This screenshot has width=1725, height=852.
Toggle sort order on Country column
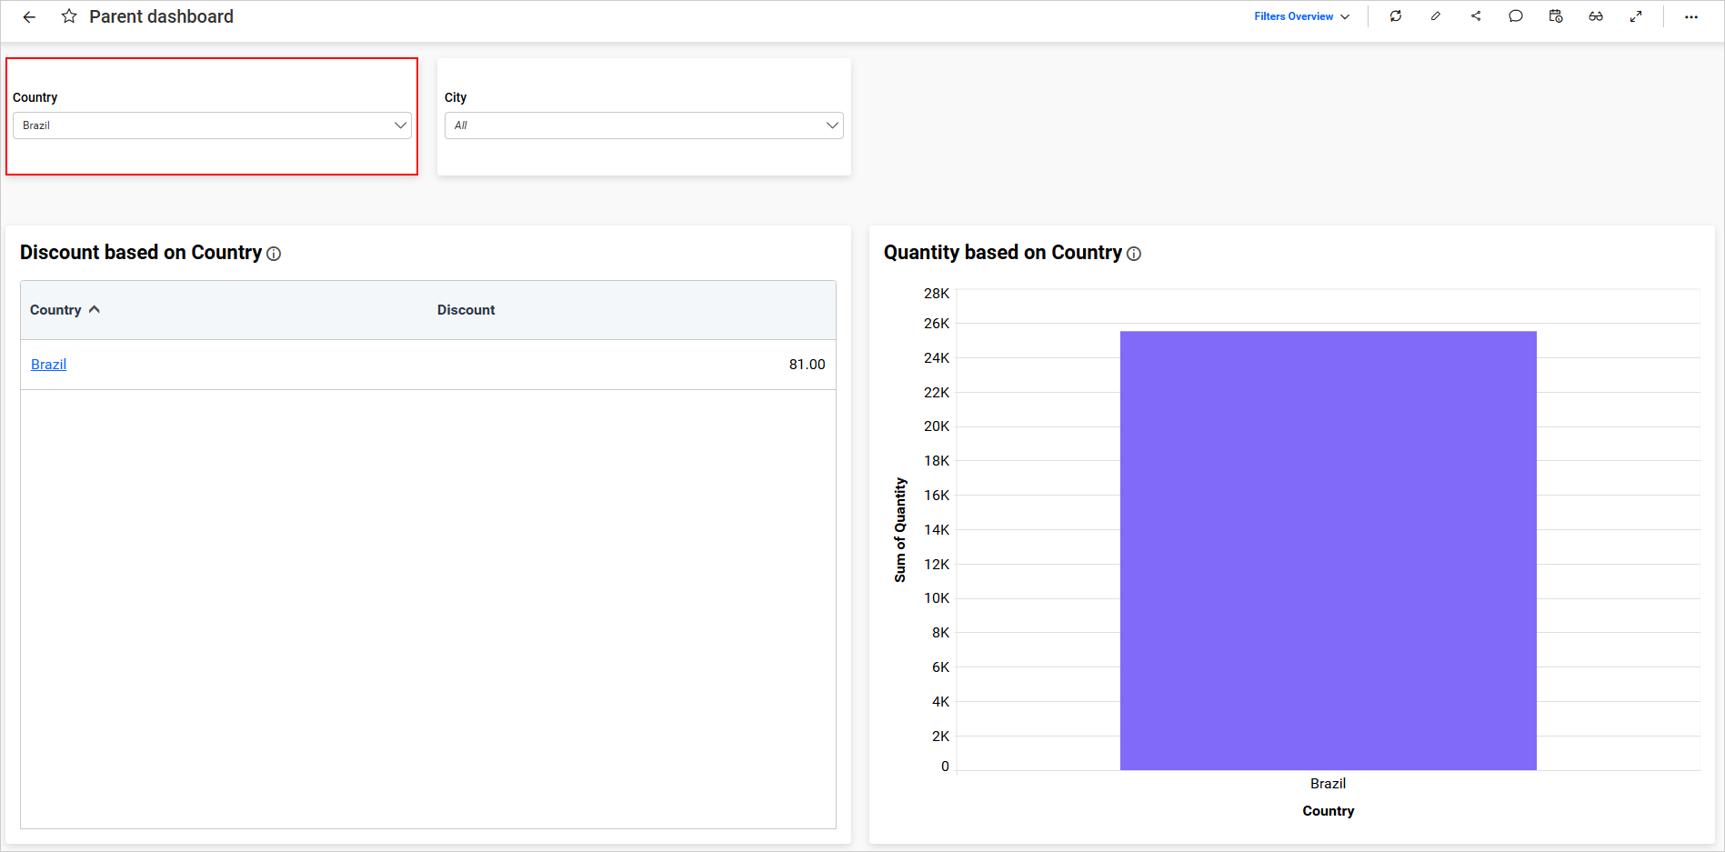point(94,309)
